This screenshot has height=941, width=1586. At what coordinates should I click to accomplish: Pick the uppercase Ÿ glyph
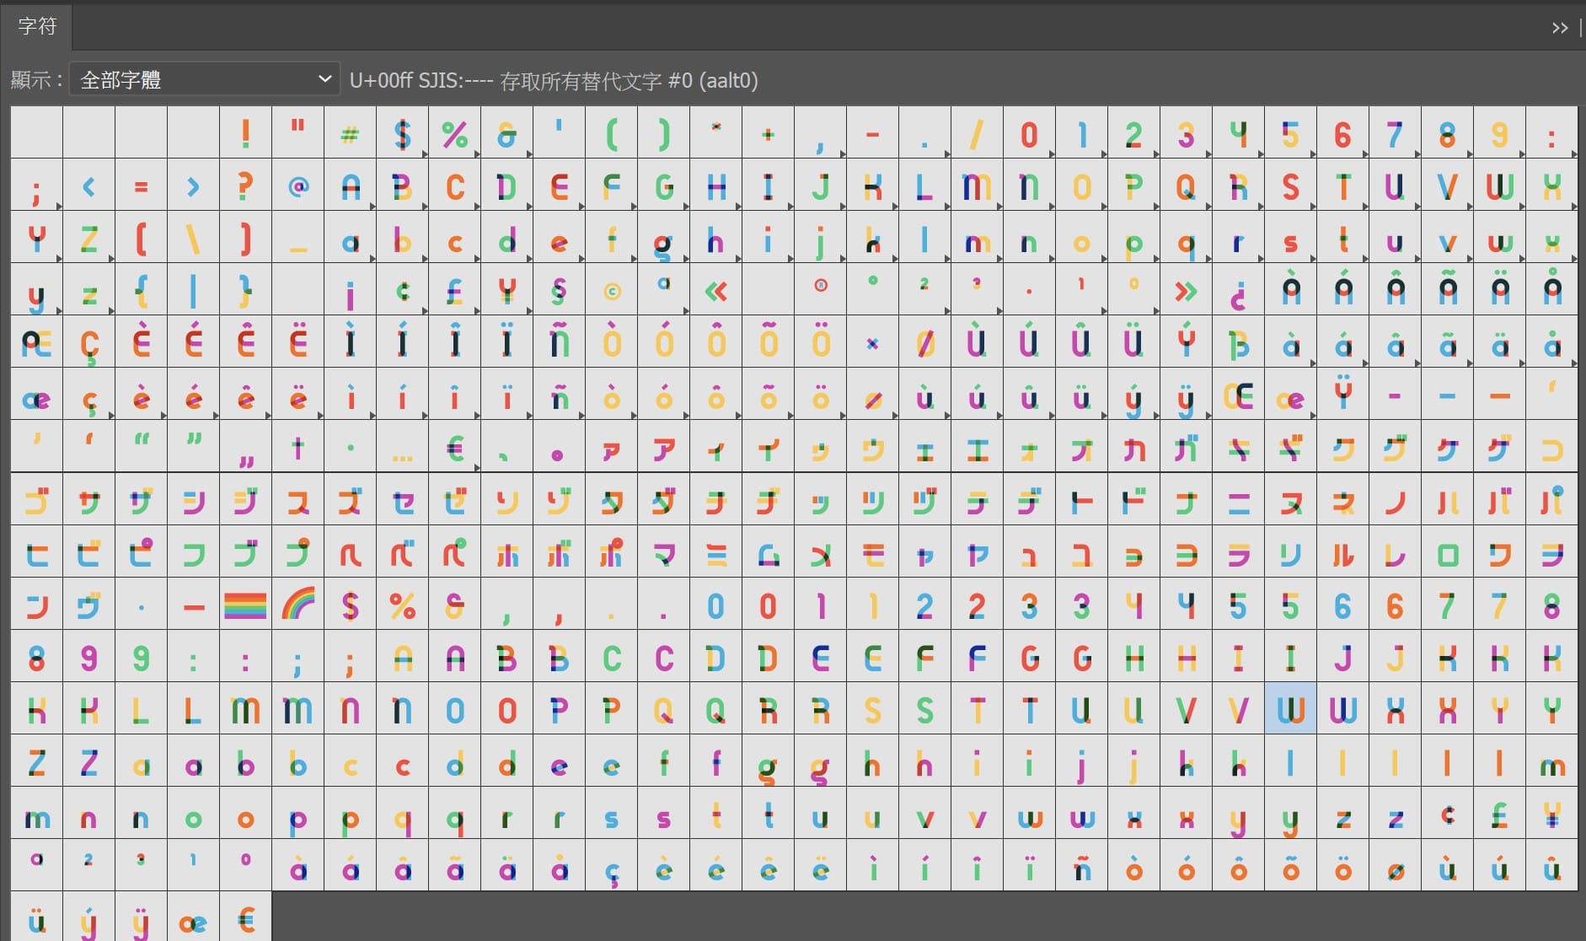pos(1342,395)
